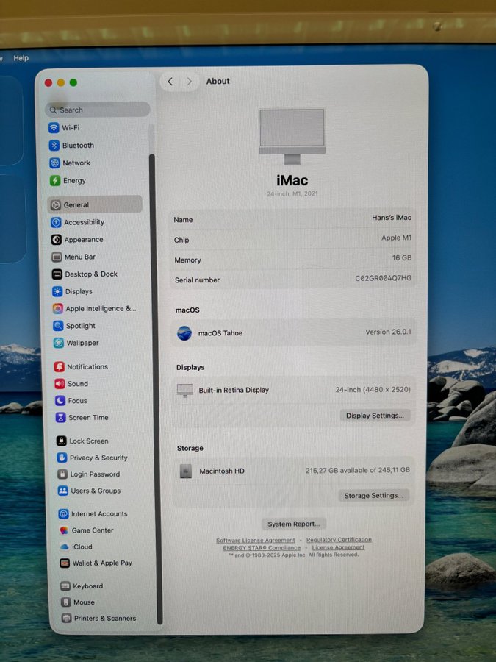Screen dimensions: 496x662
Task: Click the Spotlight icon in sidebar
Action: 59,326
